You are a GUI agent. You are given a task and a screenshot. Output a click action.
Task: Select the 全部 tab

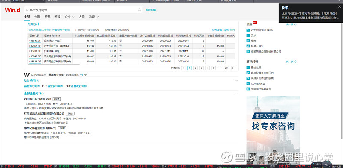27,17
